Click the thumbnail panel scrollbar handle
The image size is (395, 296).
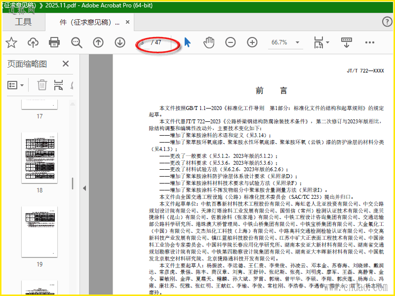[x=73, y=183]
